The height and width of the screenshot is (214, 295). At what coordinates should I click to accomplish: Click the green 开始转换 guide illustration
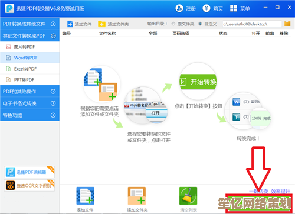[198, 82]
